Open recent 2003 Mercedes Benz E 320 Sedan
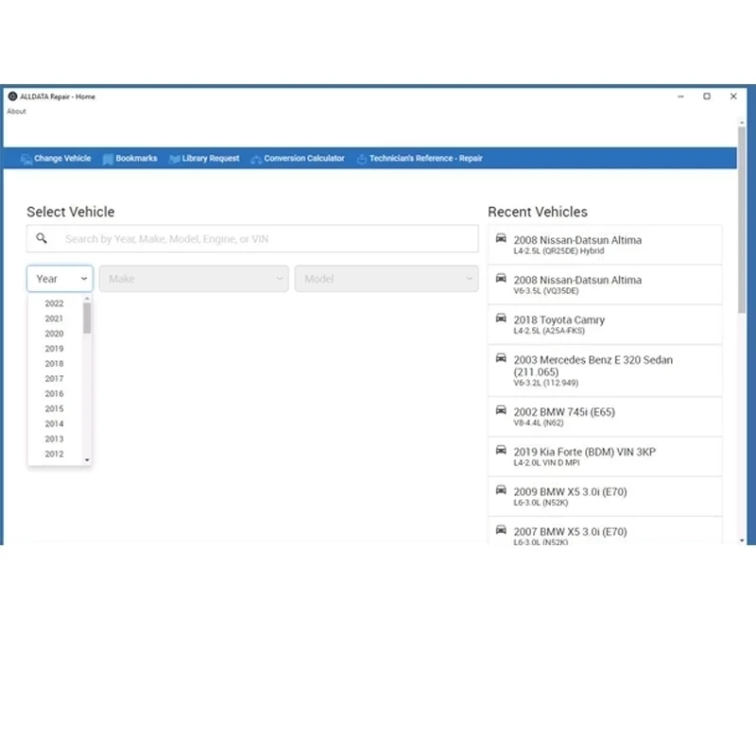756x756 pixels. click(x=605, y=370)
